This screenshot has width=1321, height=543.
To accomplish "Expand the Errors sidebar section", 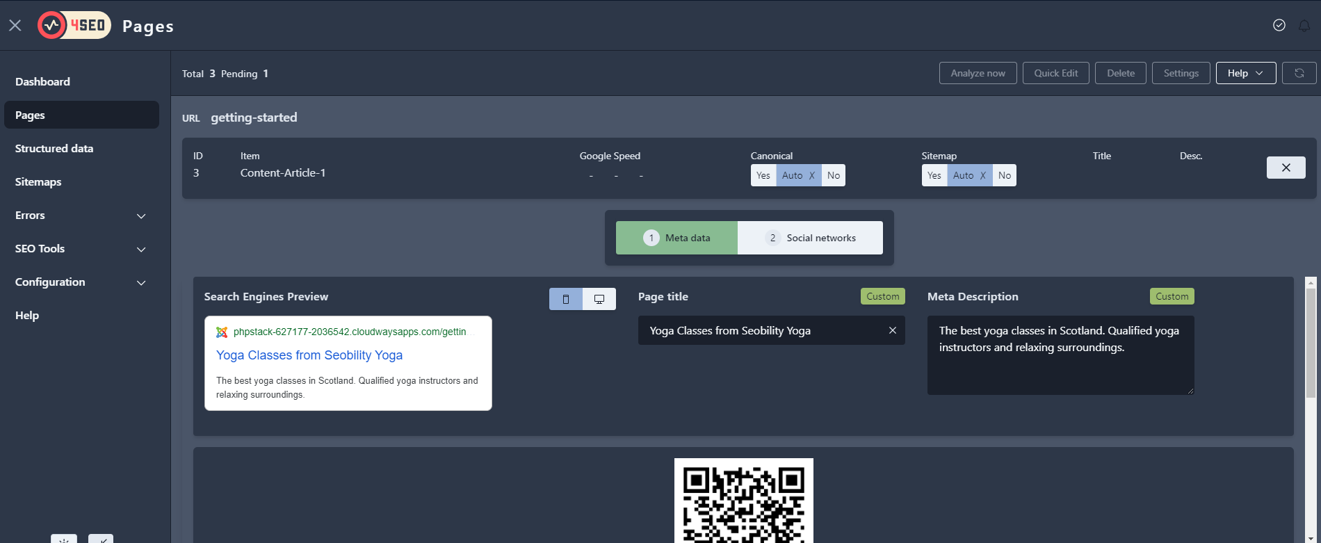I will (81, 216).
